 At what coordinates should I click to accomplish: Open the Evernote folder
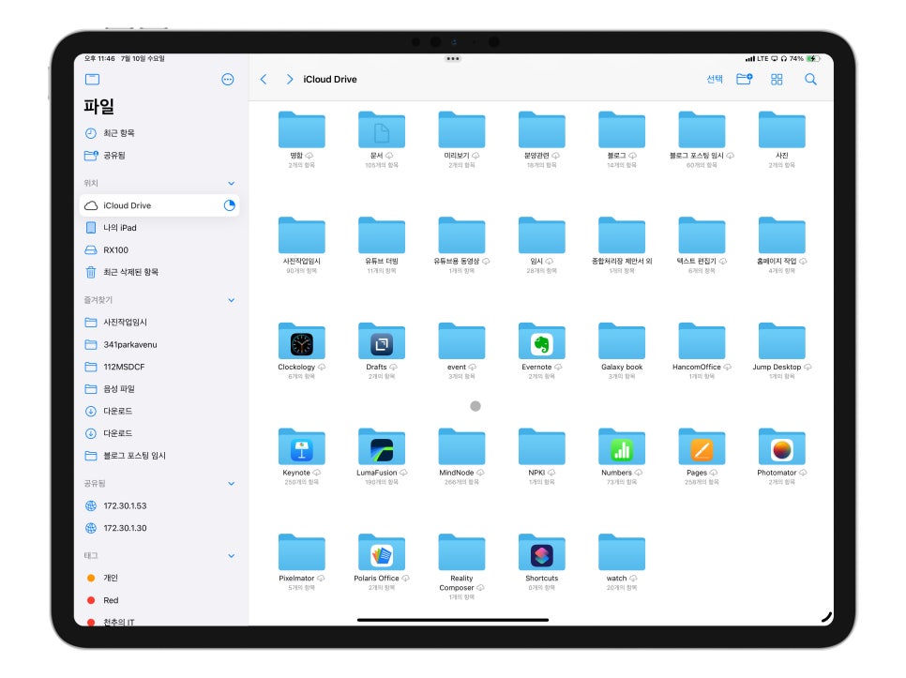pos(541,341)
